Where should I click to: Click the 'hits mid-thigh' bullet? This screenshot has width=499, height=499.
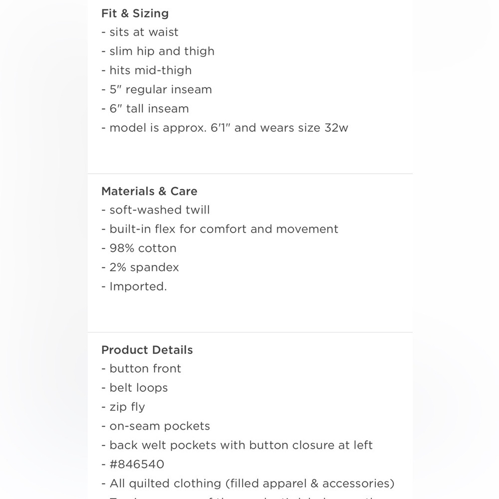pos(147,70)
